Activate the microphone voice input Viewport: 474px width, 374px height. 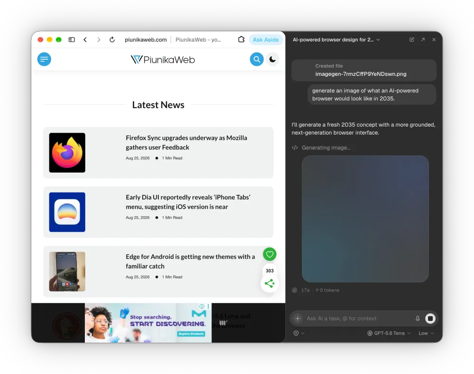pos(418,319)
